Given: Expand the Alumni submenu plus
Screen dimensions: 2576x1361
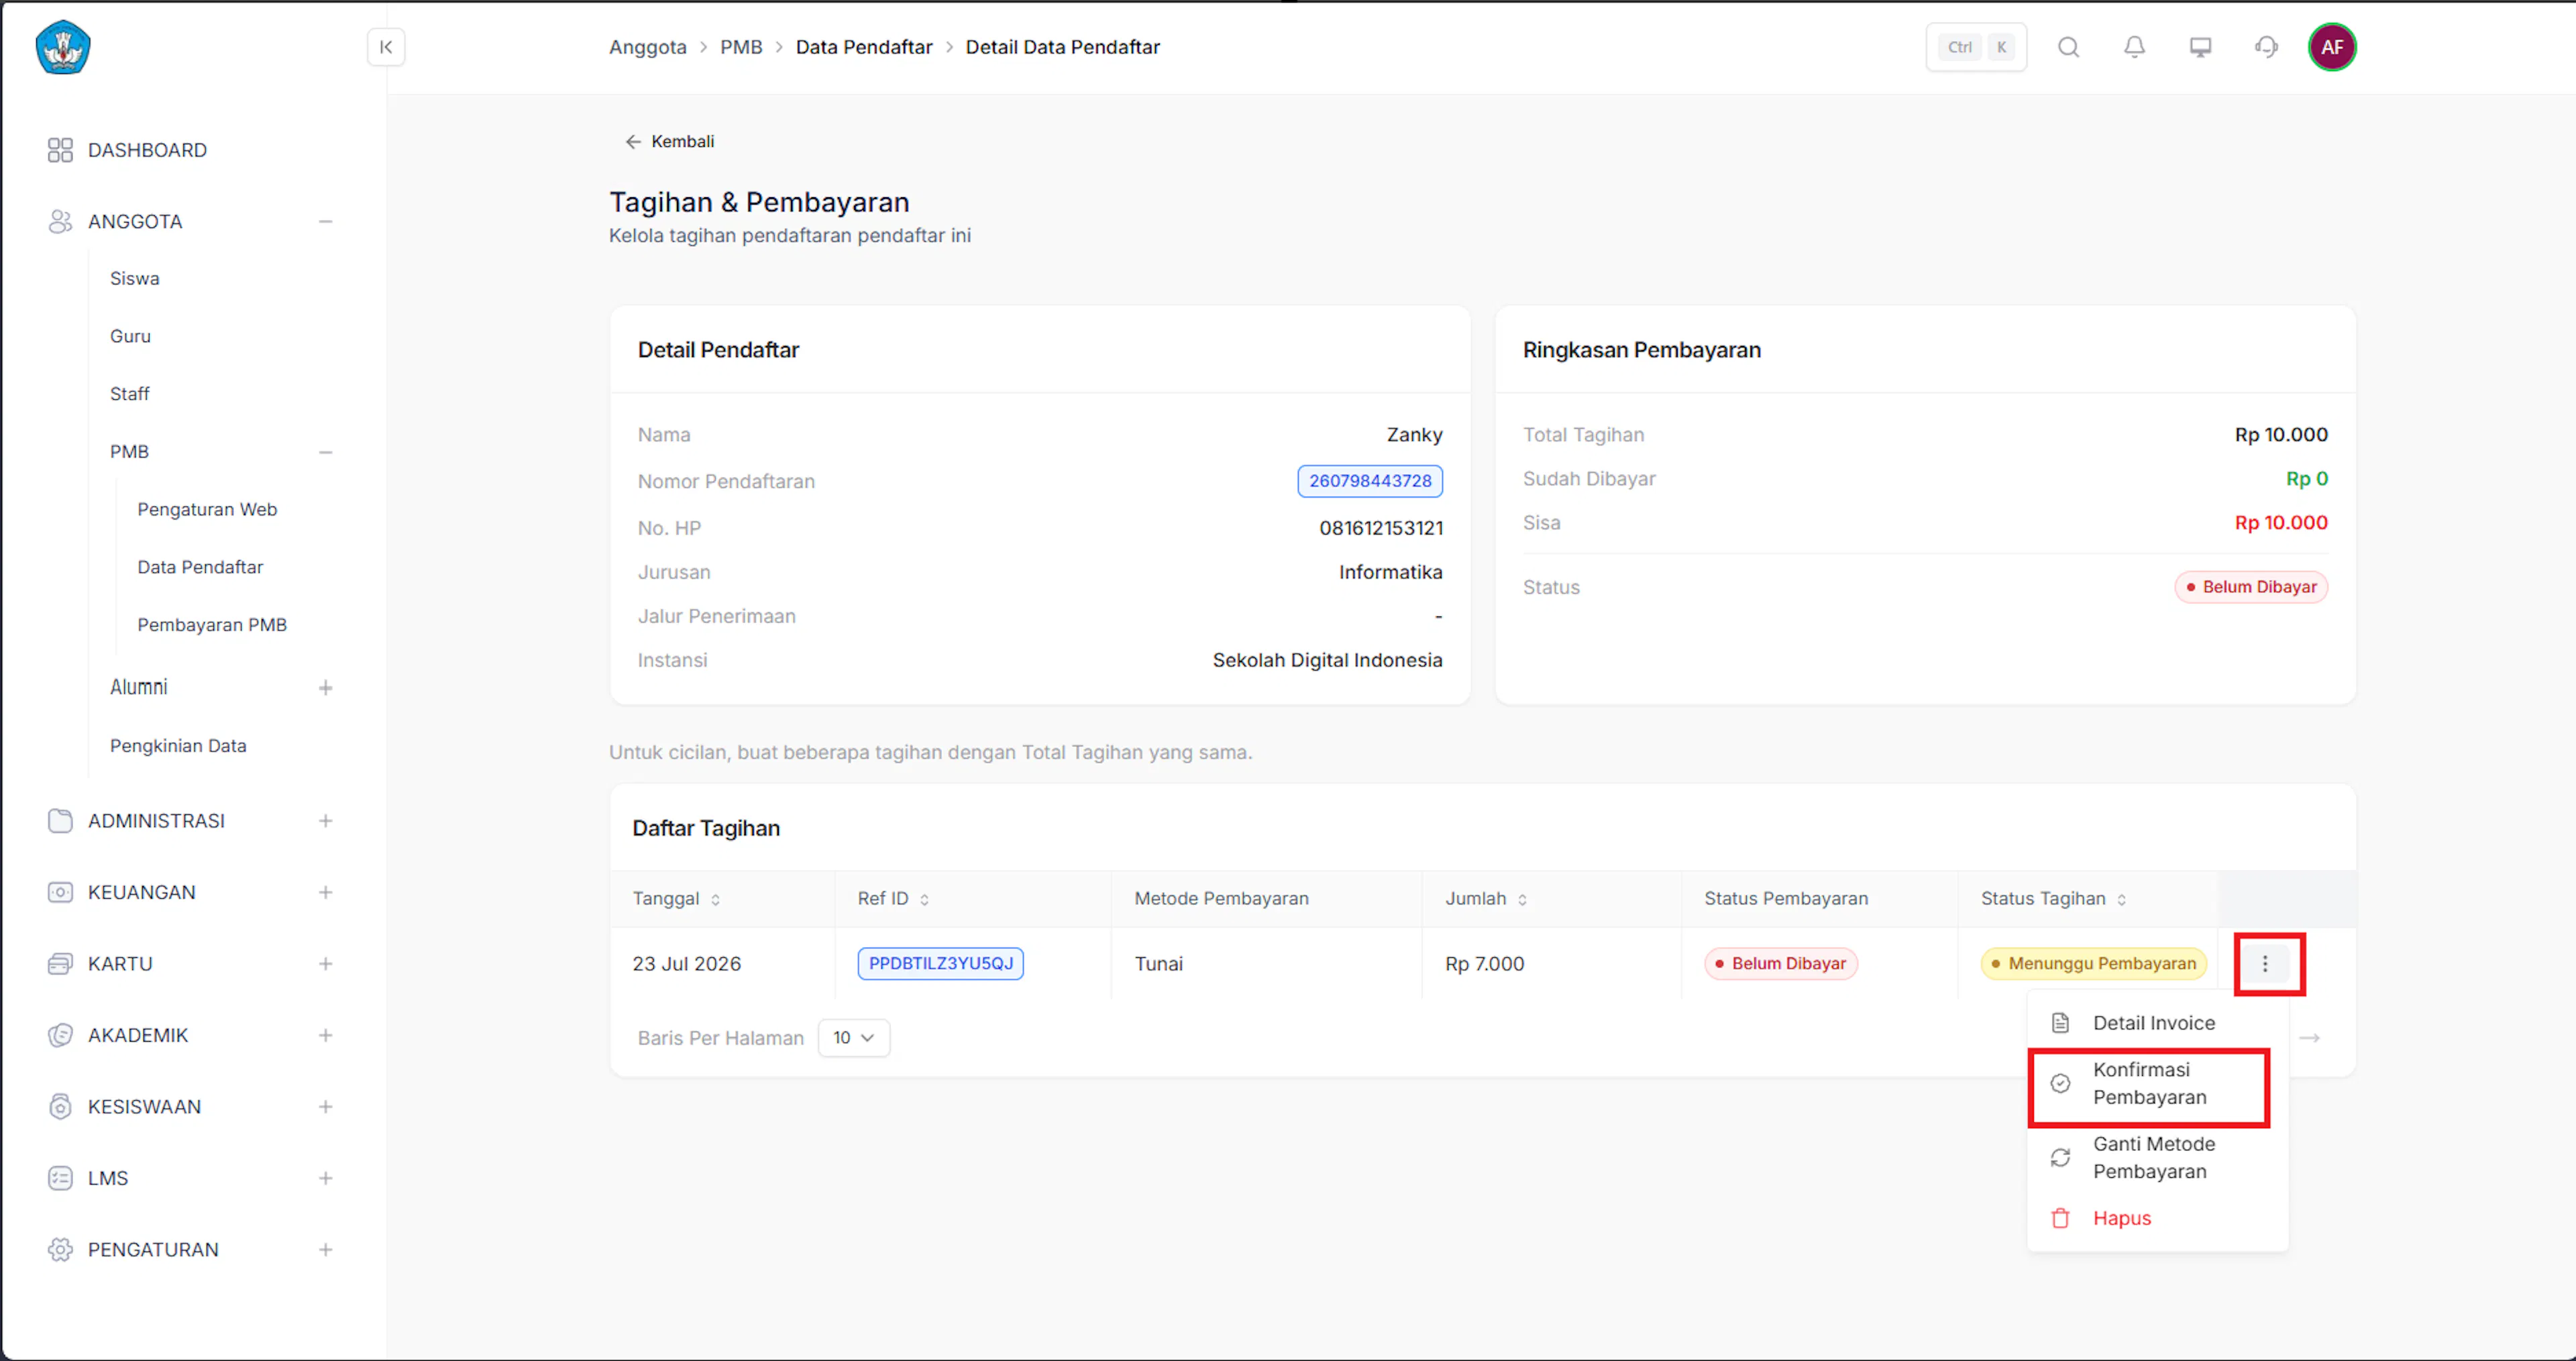Looking at the screenshot, I should pyautogui.click(x=325, y=688).
